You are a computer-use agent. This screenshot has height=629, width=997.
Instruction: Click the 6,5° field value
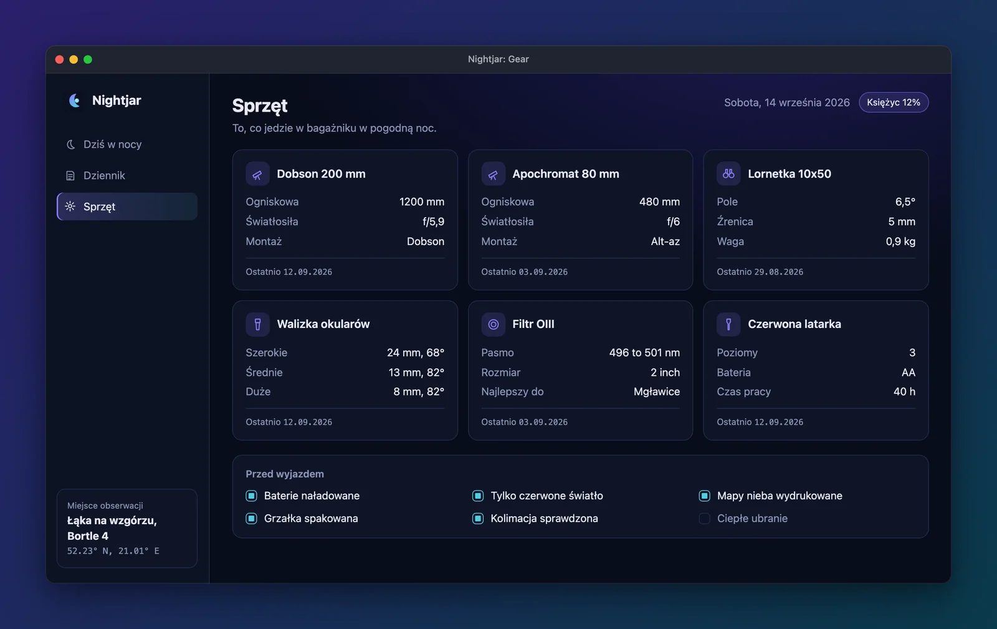pyautogui.click(x=905, y=202)
